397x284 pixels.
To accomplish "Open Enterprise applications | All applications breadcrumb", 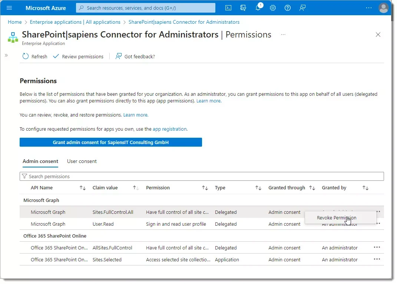I will (x=75, y=22).
